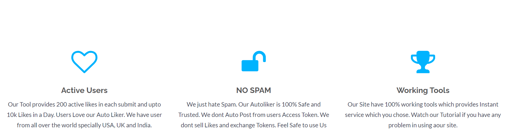Click 'Access Token' in the NO SPAM description
The height and width of the screenshot is (138, 514).
pyautogui.click(x=300, y=115)
